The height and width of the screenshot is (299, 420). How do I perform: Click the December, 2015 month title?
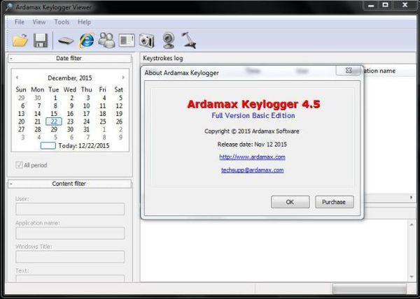click(x=70, y=78)
